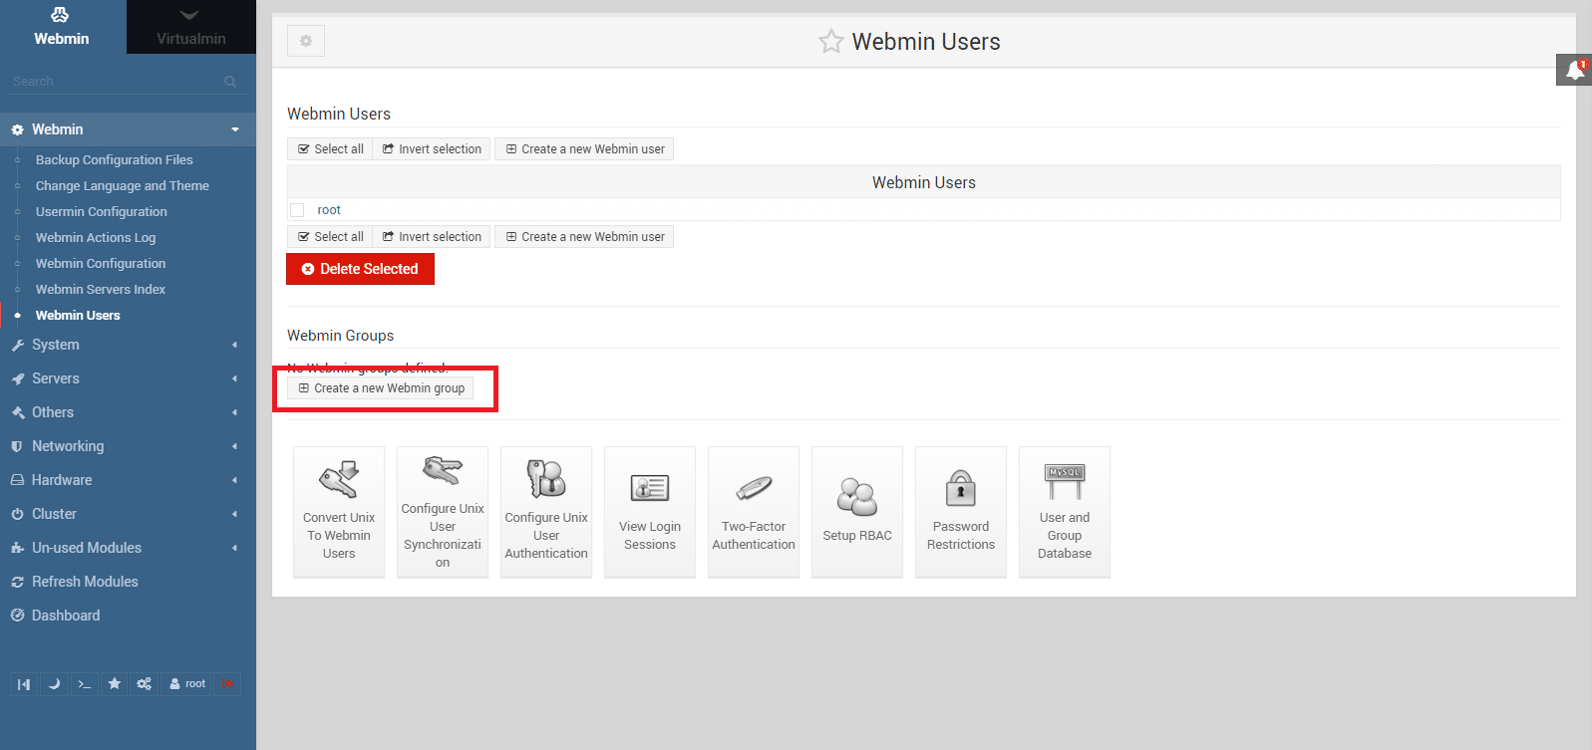Open the notifications bell icon
The height and width of the screenshot is (750, 1592).
pyautogui.click(x=1574, y=70)
